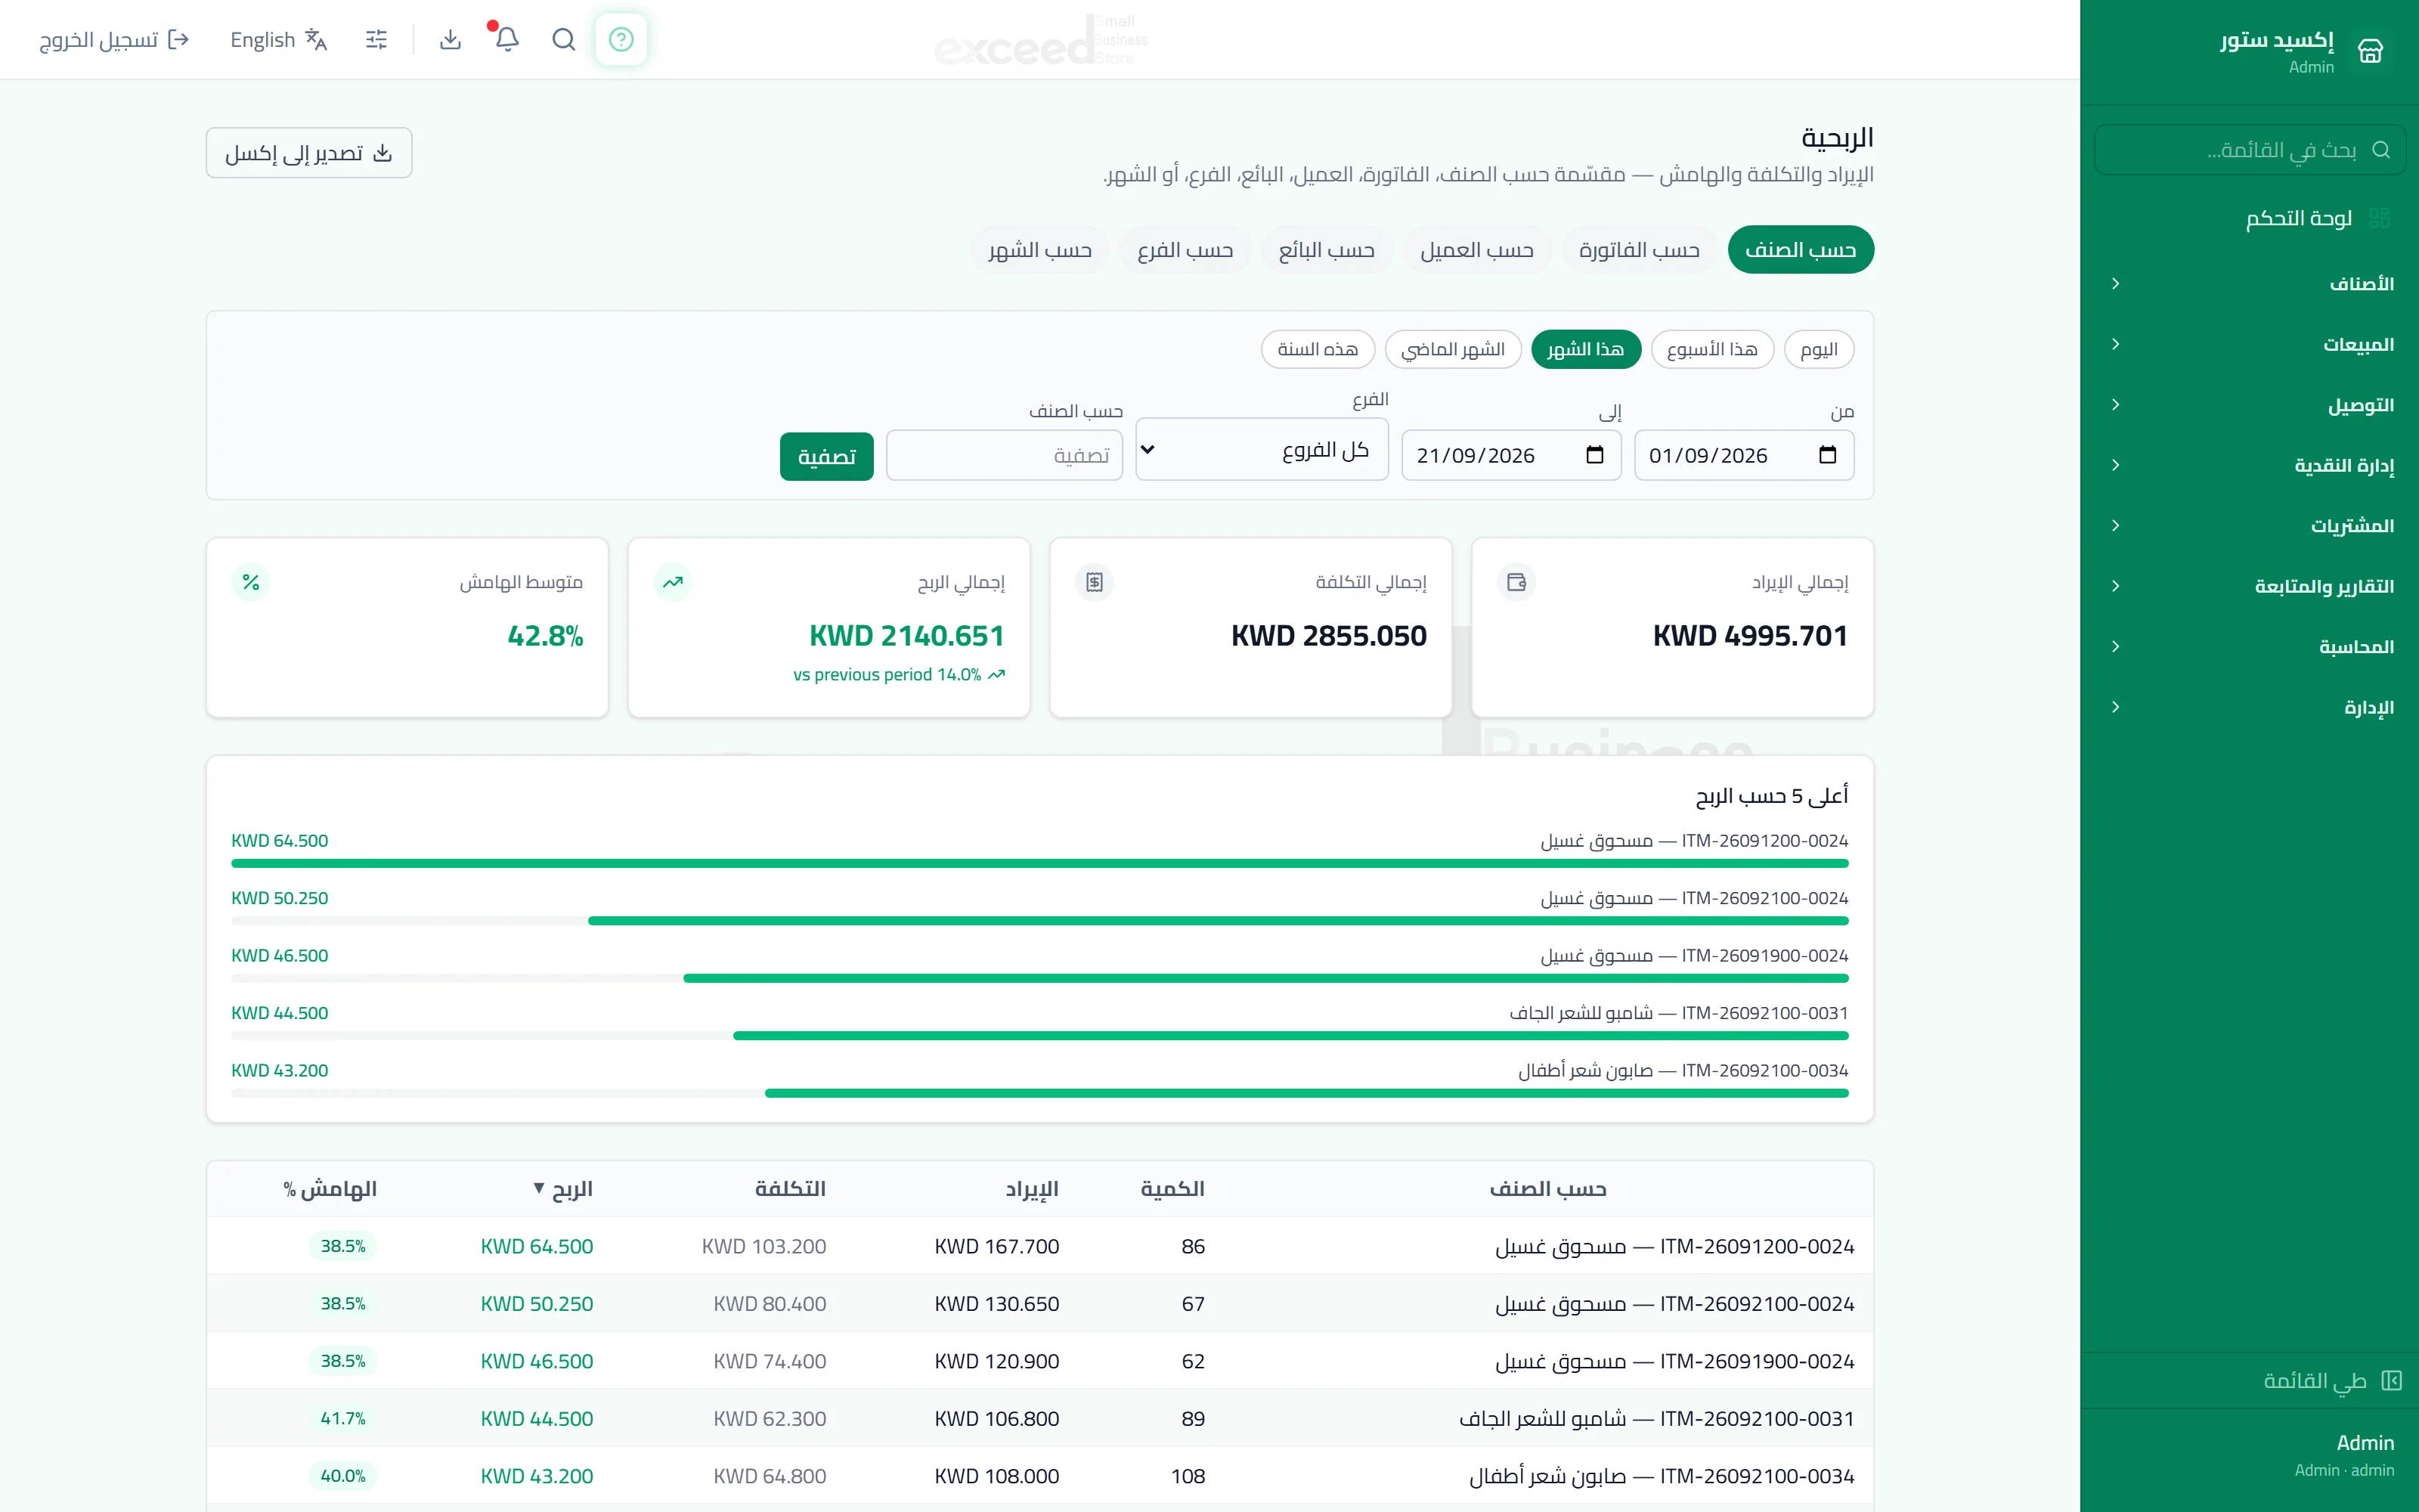2419x1512 pixels.
Task: Sort table by الربح column header
Action: (x=564, y=1189)
